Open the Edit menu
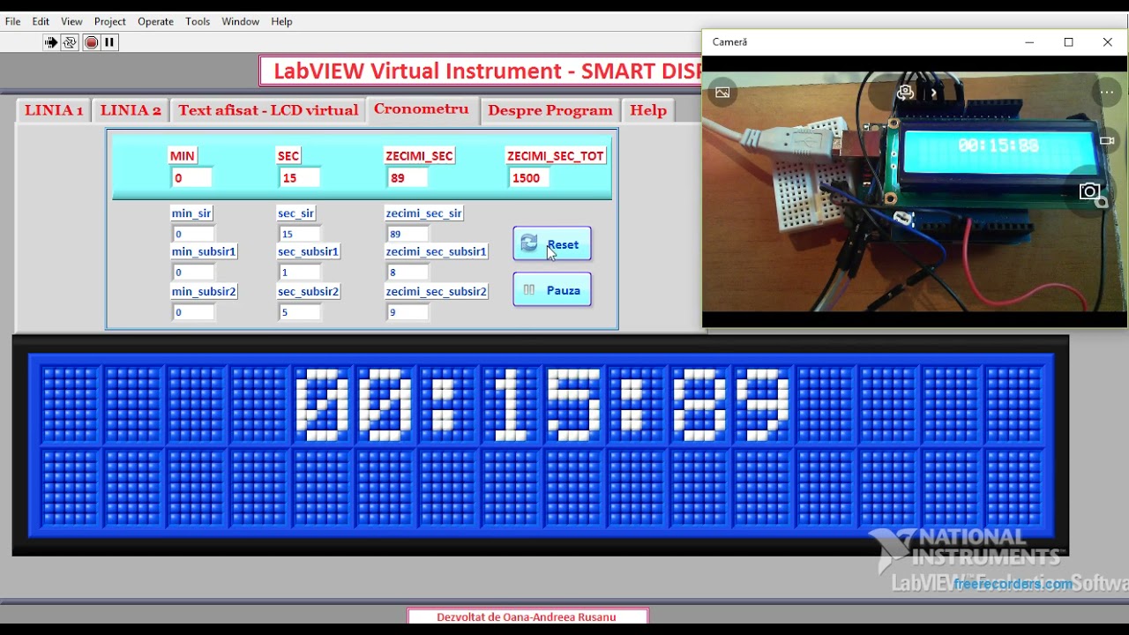1129x635 pixels. [41, 21]
